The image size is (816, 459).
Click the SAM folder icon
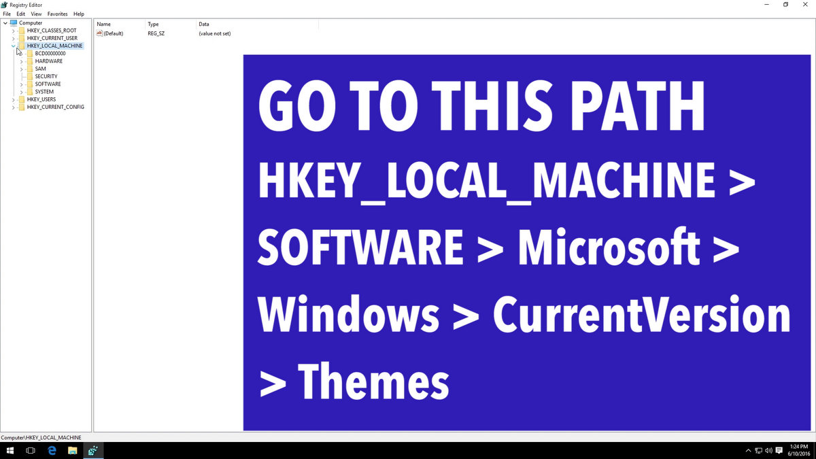click(x=30, y=69)
